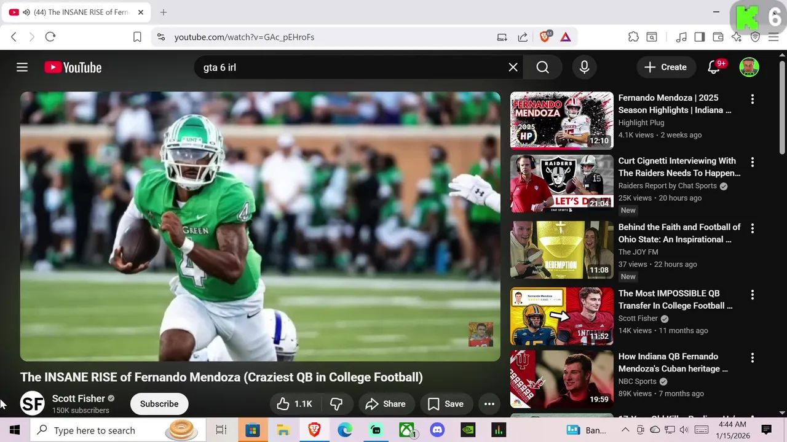
Task: Open Brave Wallet icon
Action: [x=718, y=37]
